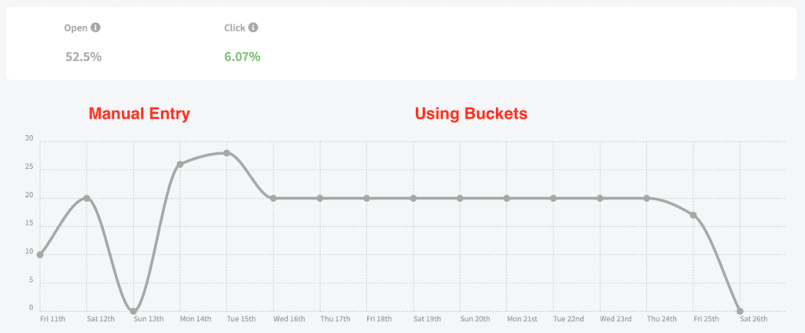
Task: Select the green 6.07% click rate
Action: pyautogui.click(x=242, y=57)
